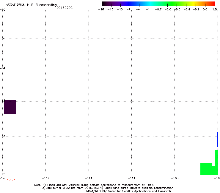The width and height of the screenshot is (220, 193).
Task: Click the -60 latitude axis label
Action: click(3, 10)
